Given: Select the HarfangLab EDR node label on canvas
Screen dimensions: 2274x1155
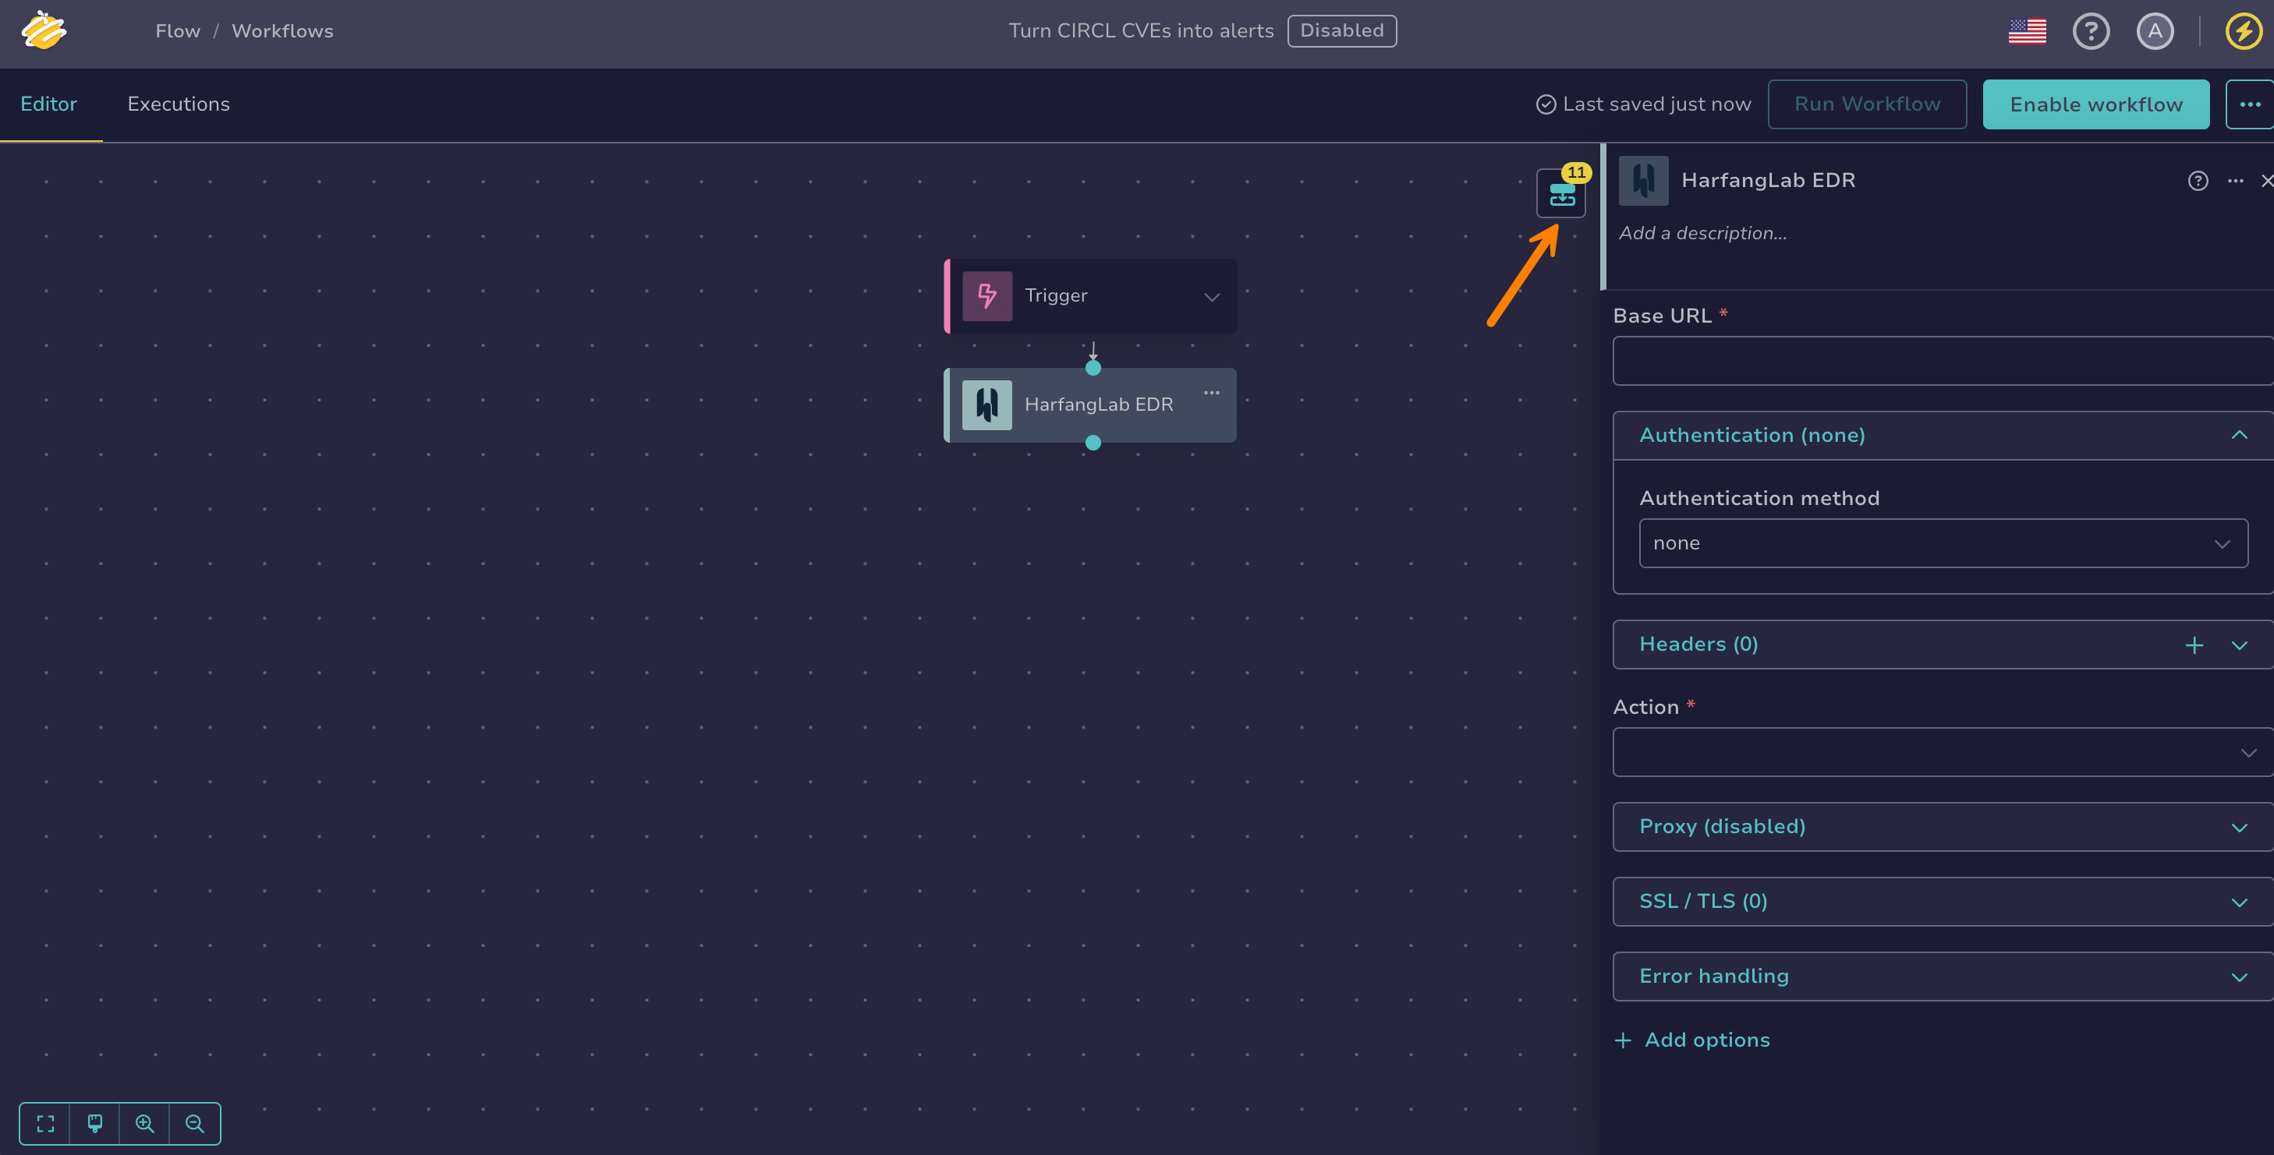Looking at the screenshot, I should (x=1099, y=405).
